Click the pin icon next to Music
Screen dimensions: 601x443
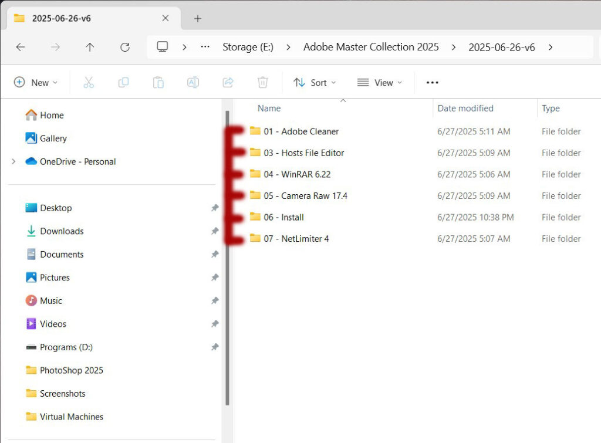[x=215, y=300]
